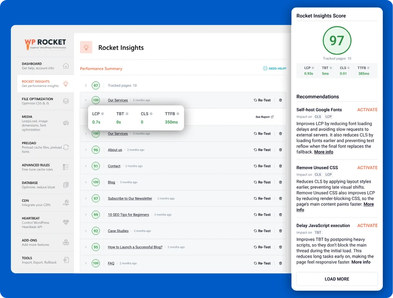Open Heartbeat via its heart pulse icon
Screen dimensions: 393x298
tap(65, 223)
